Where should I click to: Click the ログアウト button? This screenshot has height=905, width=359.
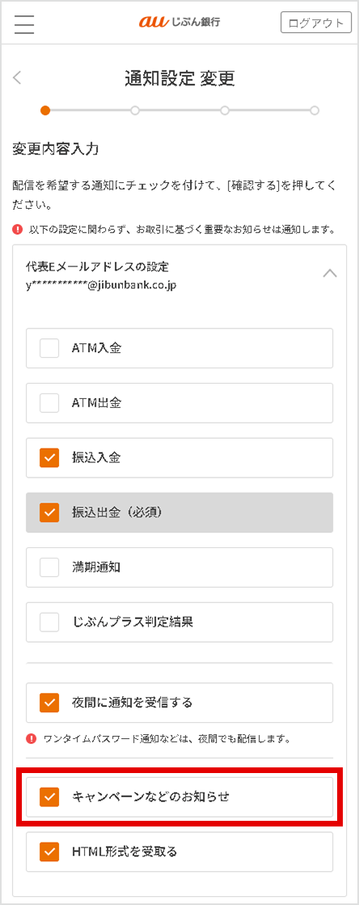[316, 23]
